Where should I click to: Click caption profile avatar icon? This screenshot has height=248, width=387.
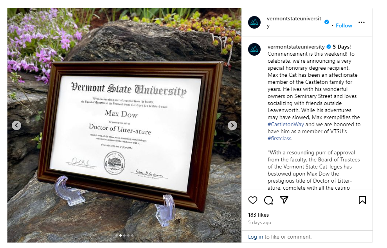pos(254,49)
